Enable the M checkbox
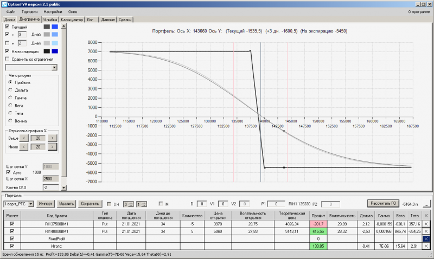 tap(161, 204)
